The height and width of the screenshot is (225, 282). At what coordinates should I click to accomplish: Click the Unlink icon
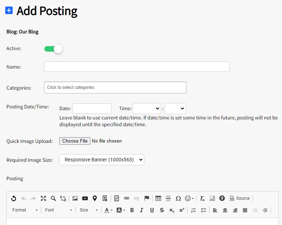(137, 198)
